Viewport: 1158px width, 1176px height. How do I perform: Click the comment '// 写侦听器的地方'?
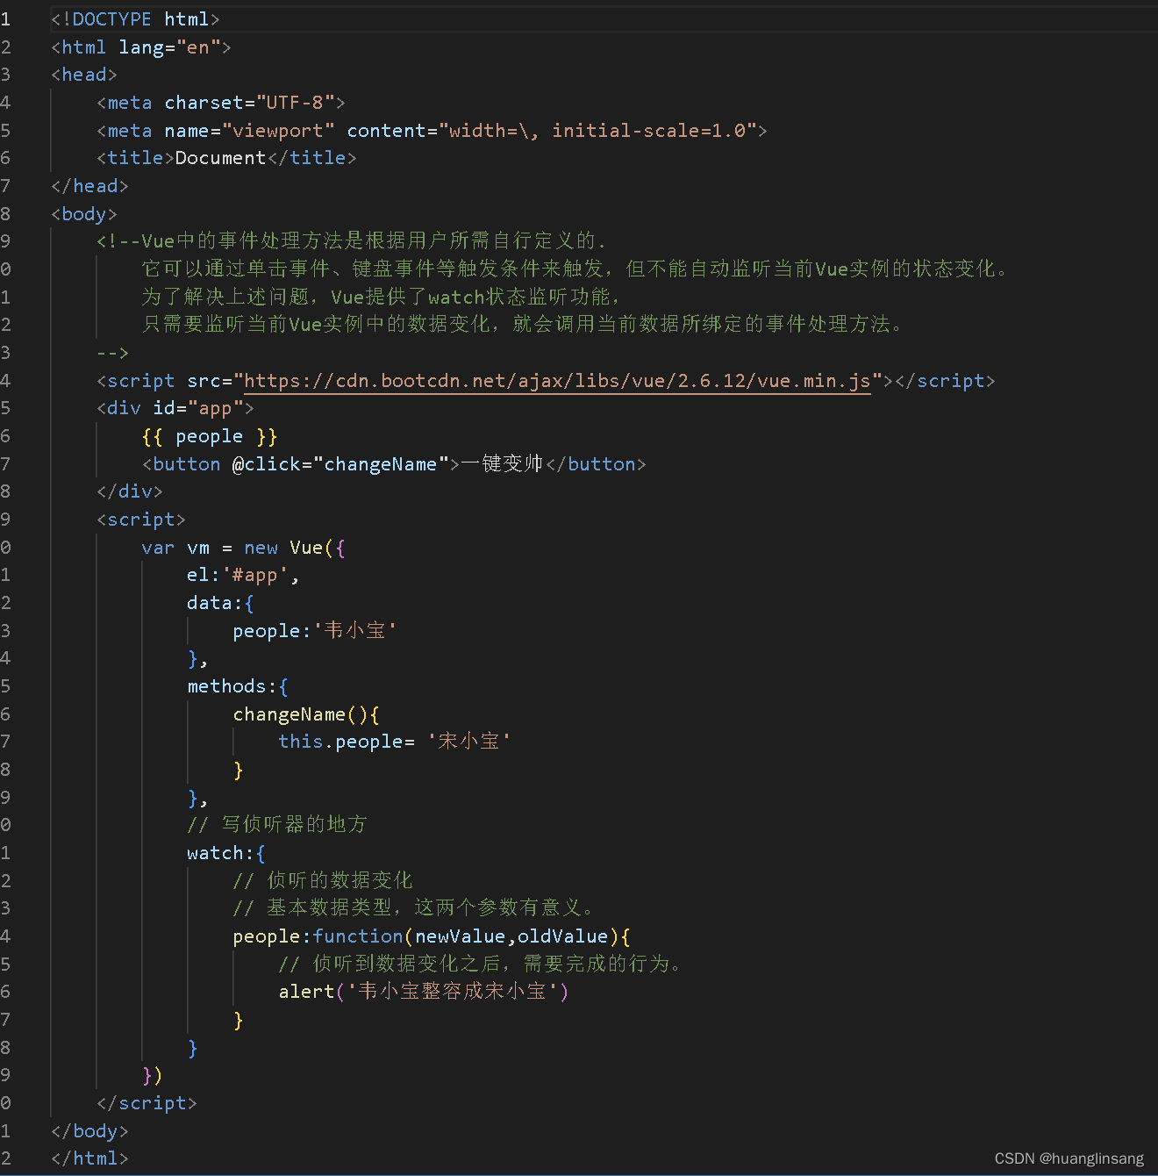coord(277,824)
